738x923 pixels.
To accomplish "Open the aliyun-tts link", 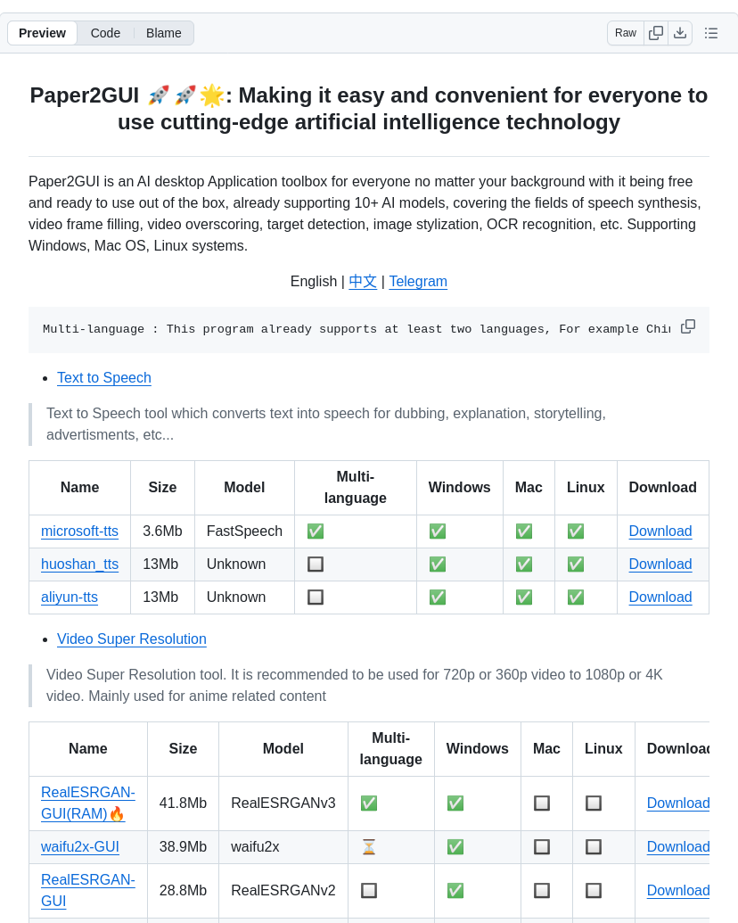I will click(70, 597).
